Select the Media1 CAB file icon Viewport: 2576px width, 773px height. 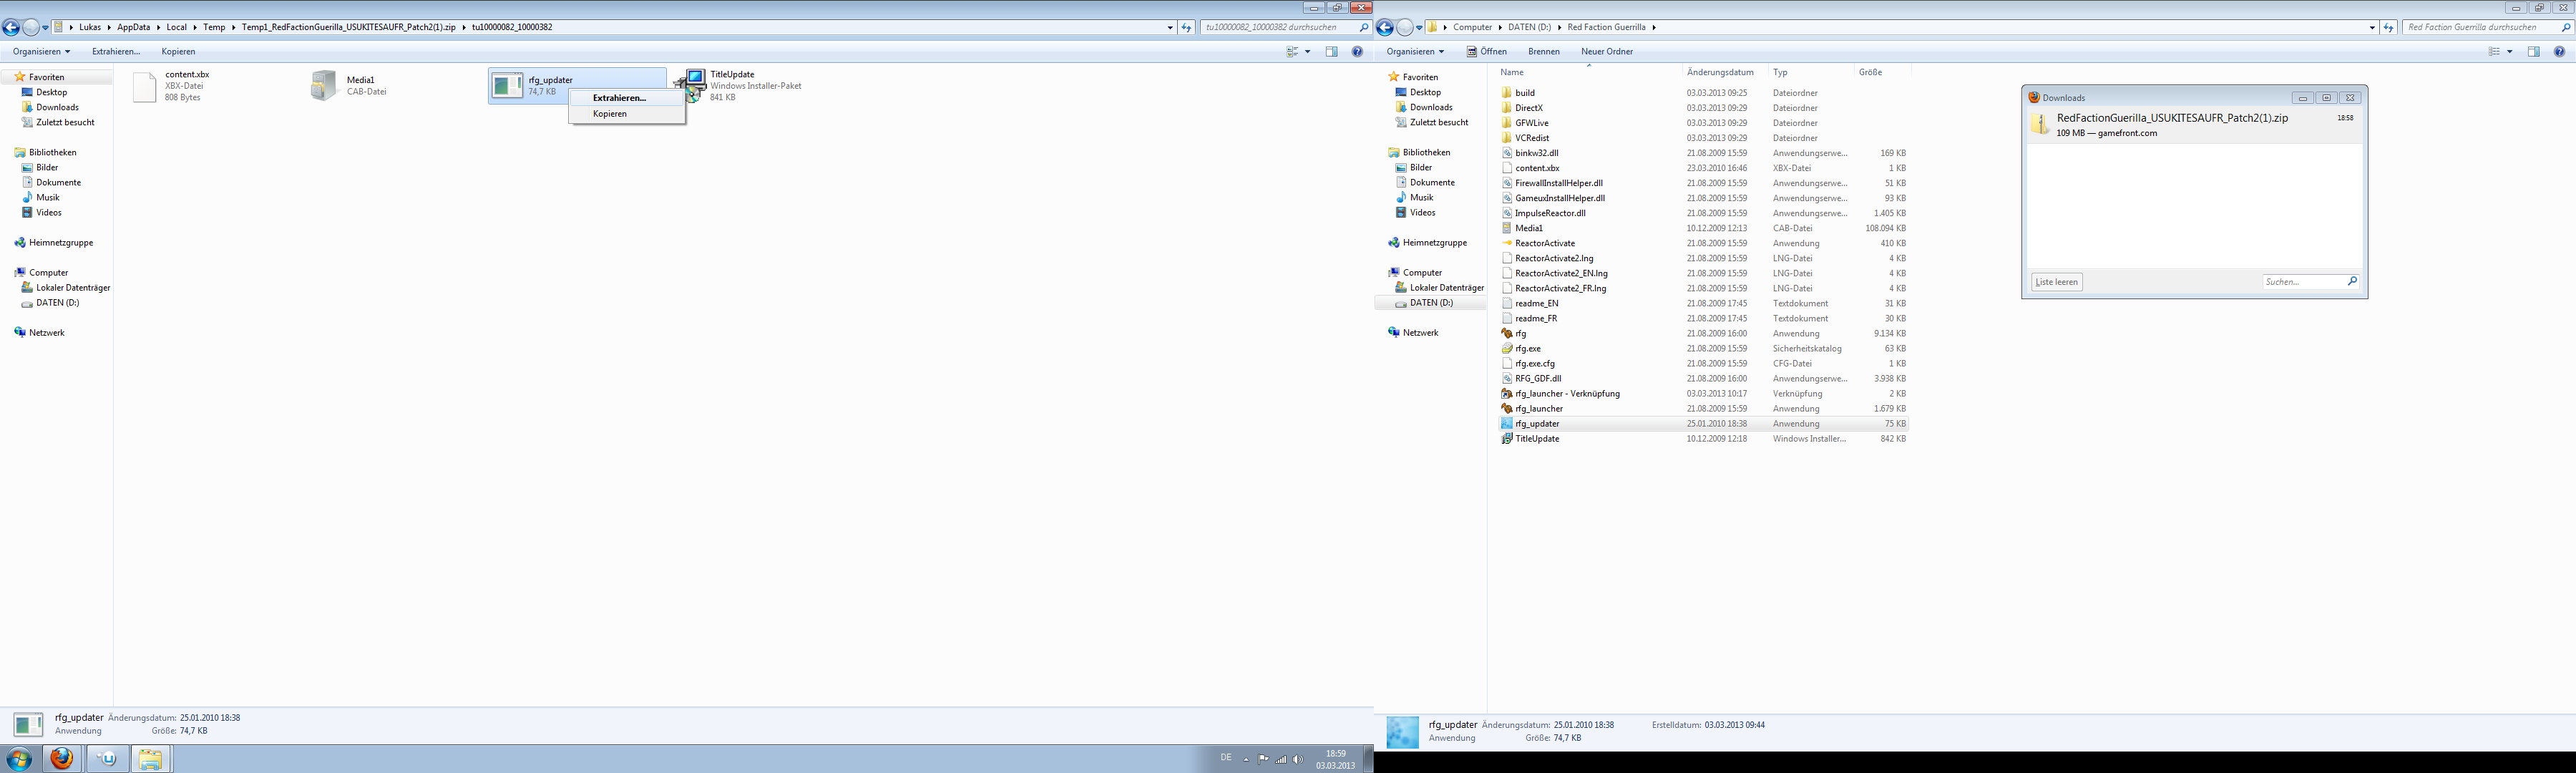tap(324, 86)
